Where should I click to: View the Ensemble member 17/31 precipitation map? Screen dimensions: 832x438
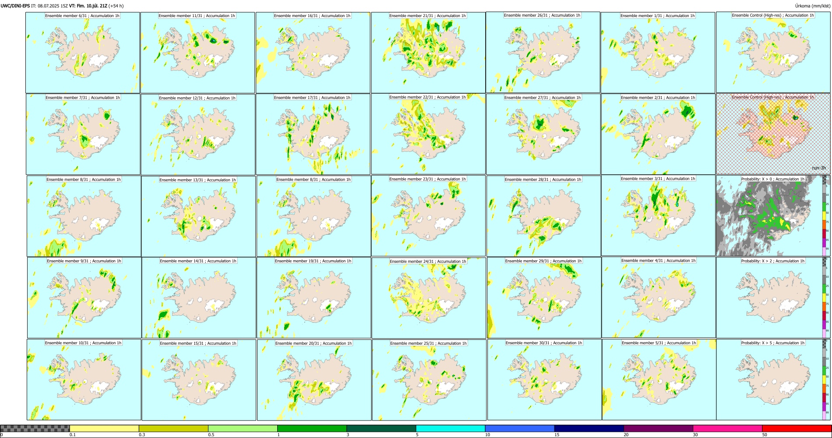pos(313,134)
